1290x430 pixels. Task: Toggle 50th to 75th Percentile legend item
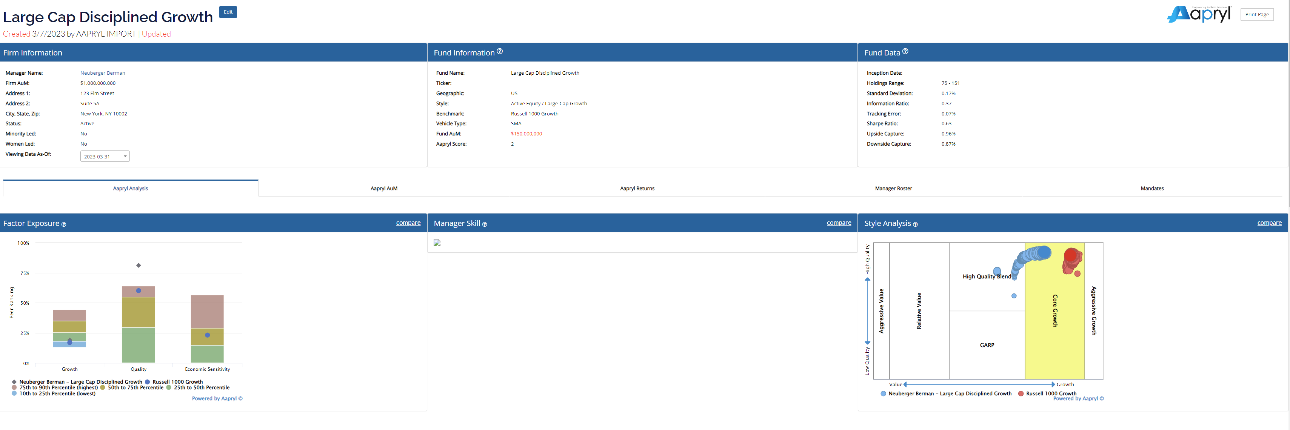click(132, 387)
